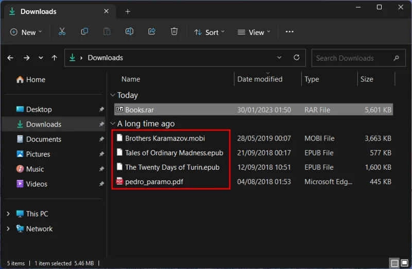Switch to details view layout
The image size is (412, 269).
[394, 263]
